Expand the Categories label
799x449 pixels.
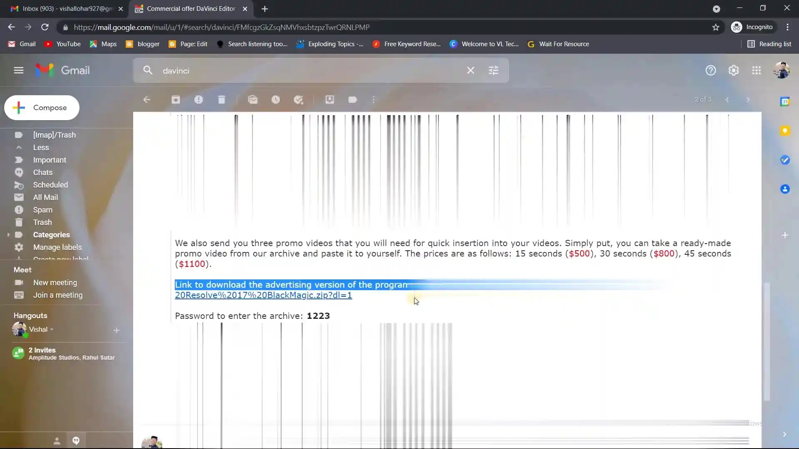8,235
